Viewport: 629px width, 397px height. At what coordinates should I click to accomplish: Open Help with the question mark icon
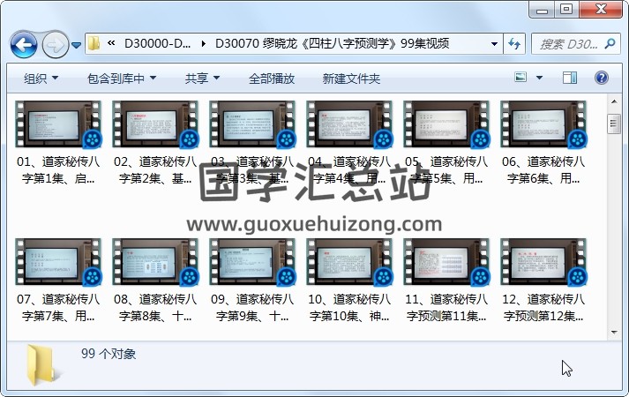click(x=601, y=78)
